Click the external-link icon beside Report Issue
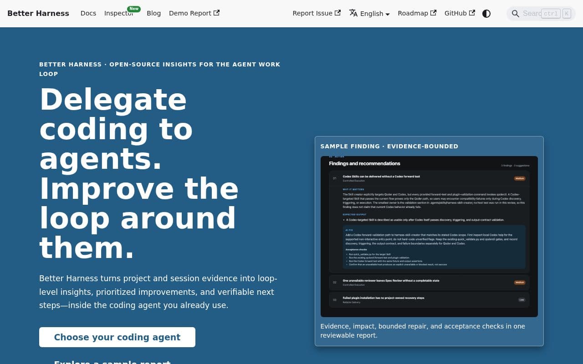 [338, 13]
